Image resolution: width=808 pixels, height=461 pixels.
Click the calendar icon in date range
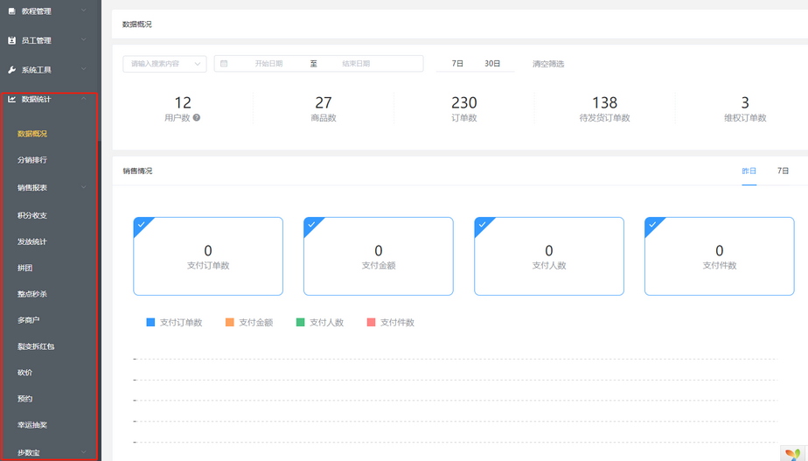(x=224, y=64)
